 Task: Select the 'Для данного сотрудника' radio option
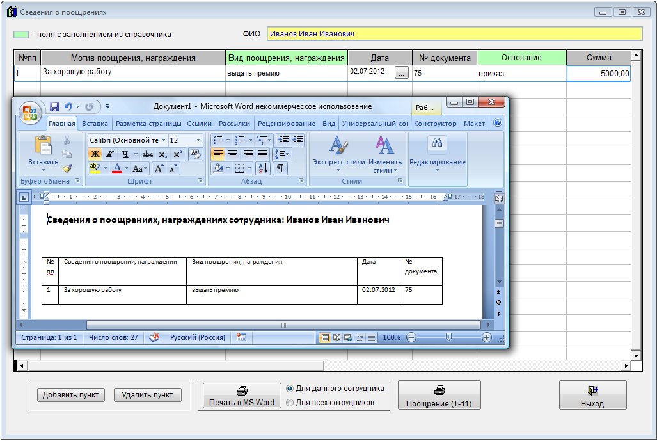coord(290,389)
